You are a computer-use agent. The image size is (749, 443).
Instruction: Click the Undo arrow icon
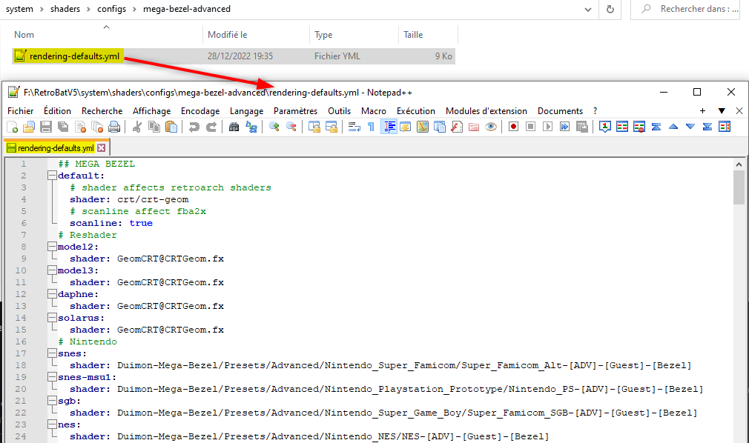[x=194, y=127]
